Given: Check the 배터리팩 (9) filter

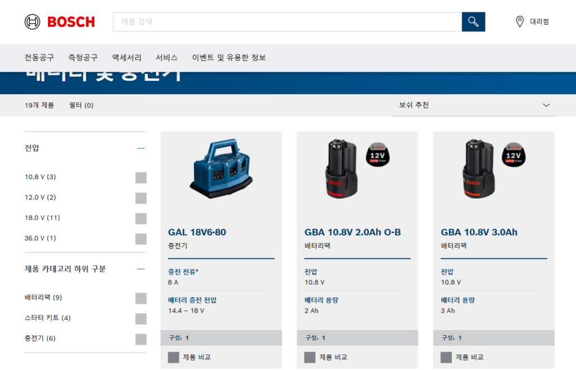Looking at the screenshot, I should (x=141, y=299).
